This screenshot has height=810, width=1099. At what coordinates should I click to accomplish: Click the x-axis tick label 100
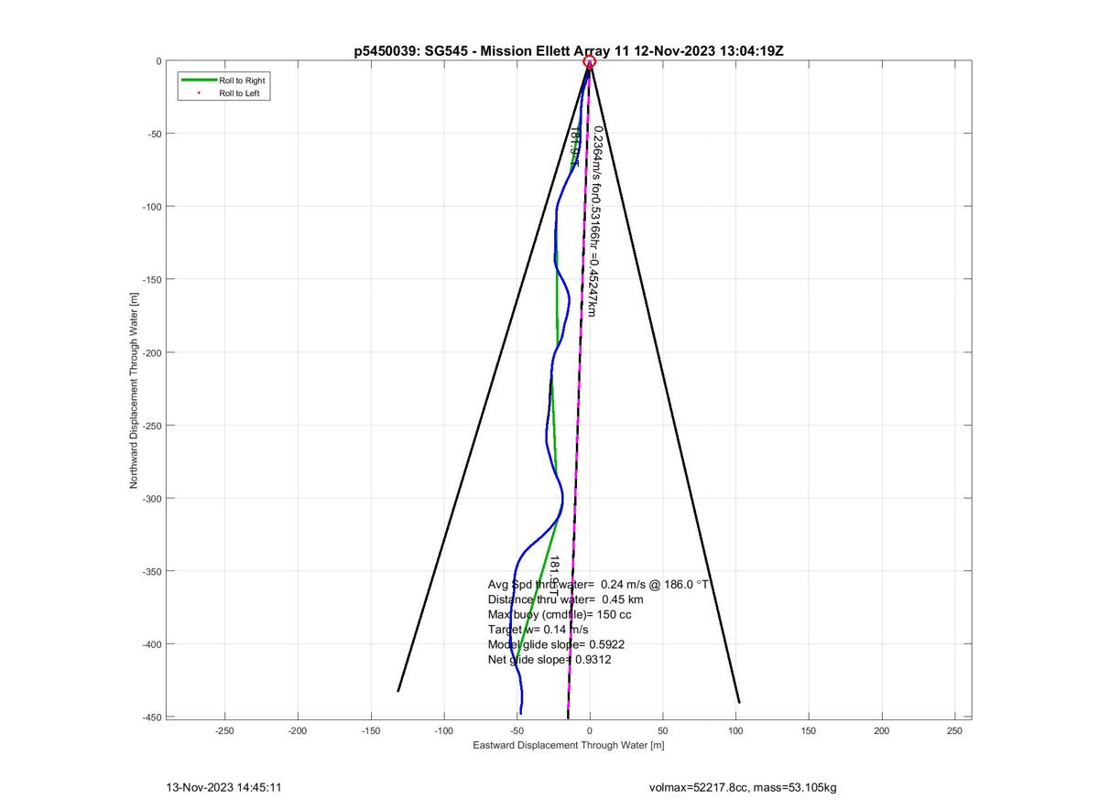[735, 731]
